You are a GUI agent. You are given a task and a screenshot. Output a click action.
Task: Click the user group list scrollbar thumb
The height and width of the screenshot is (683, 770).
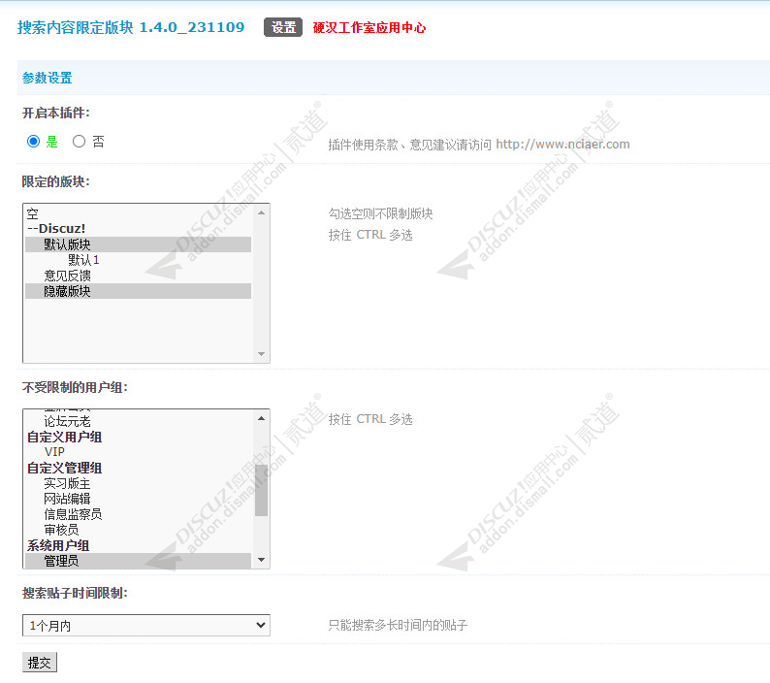pyautogui.click(x=261, y=490)
